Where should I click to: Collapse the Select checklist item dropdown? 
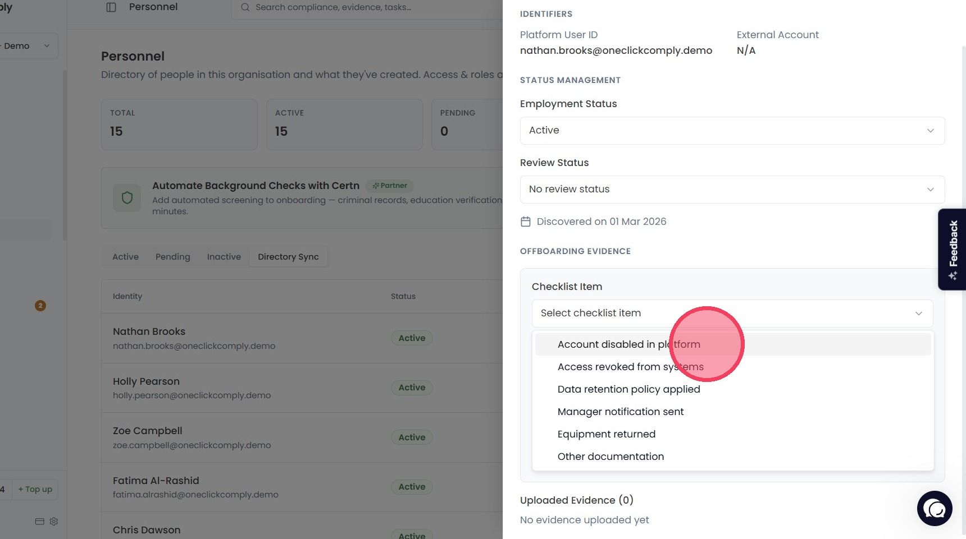pos(732,314)
